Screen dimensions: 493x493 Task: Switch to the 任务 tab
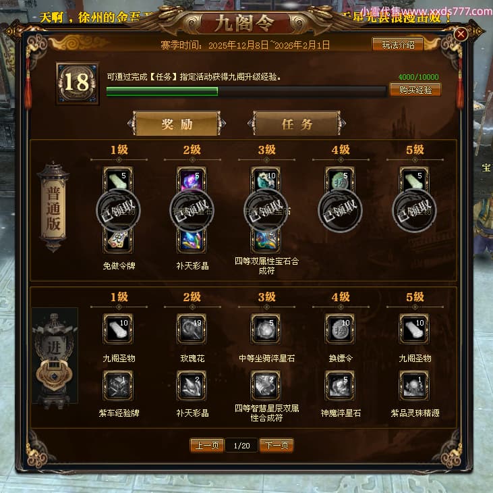point(297,124)
